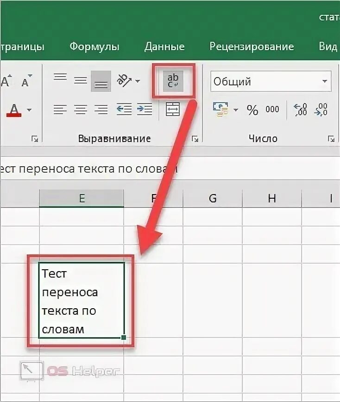Click the Wrap Text button
The width and height of the screenshot is (340, 402).
173,81
